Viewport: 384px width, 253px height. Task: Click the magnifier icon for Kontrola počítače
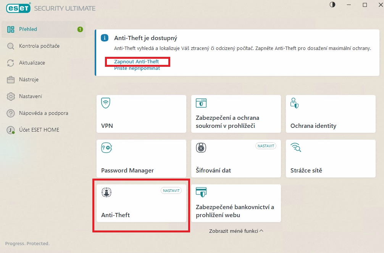click(x=11, y=46)
